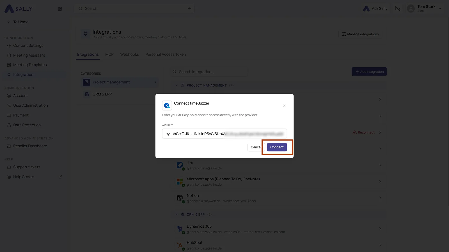The width and height of the screenshot is (449, 252).
Task: Click the Notion icon
Action: tap(180, 198)
